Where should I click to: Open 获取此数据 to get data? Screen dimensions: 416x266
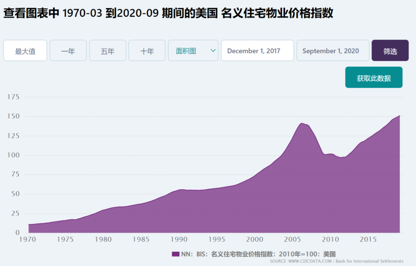pyautogui.click(x=374, y=77)
